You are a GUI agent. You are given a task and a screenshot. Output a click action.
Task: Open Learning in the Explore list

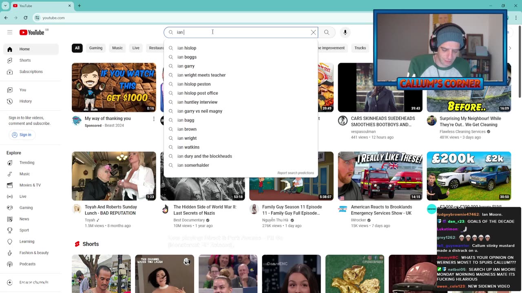coord(31,241)
